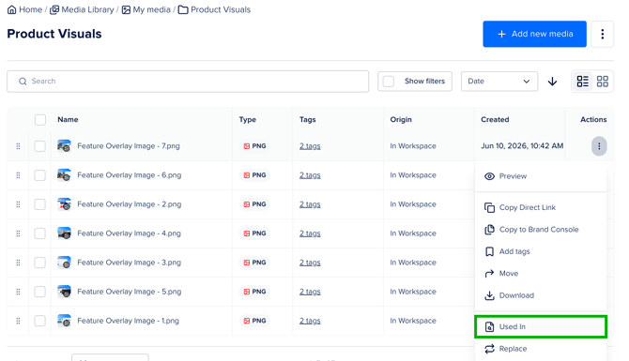The height and width of the screenshot is (361, 629).
Task: Click the sort direction arrow icon
Action: pyautogui.click(x=552, y=82)
